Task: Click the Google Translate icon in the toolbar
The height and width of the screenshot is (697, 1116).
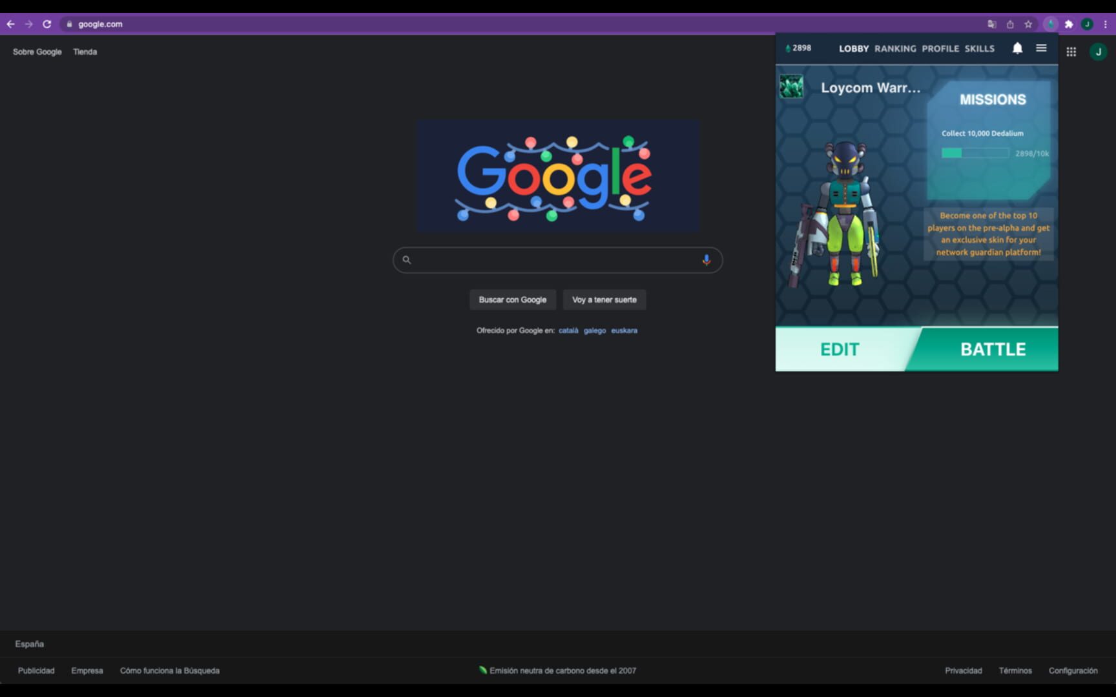Action: click(991, 24)
